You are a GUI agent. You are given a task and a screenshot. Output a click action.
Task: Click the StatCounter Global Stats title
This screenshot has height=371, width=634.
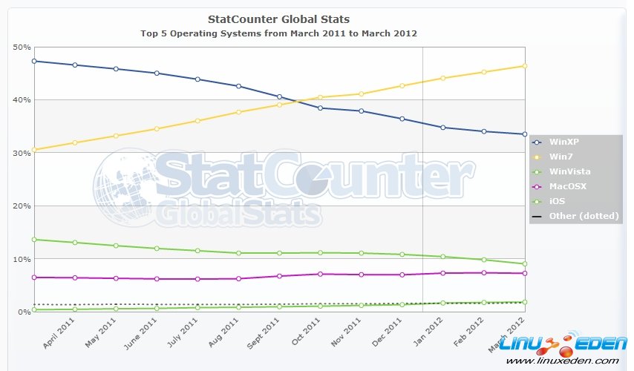(x=279, y=19)
